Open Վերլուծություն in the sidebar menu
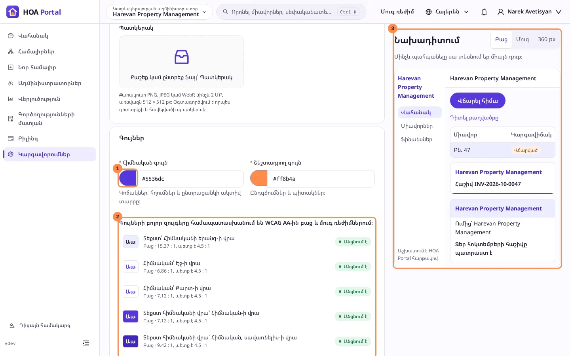 click(x=49, y=99)
